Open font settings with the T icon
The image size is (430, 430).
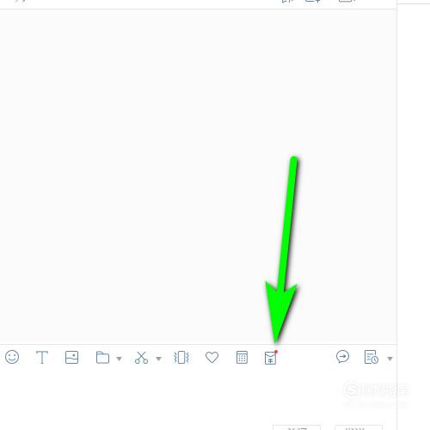point(42,358)
